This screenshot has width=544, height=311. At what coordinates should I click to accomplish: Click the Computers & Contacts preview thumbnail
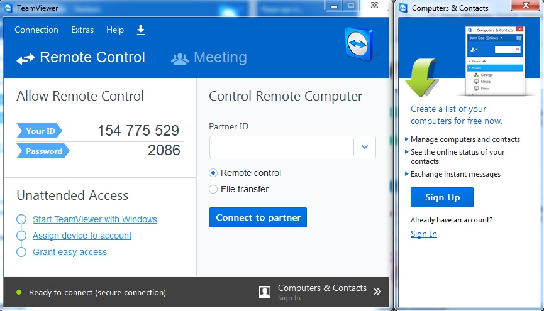pos(495,61)
